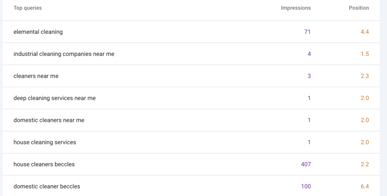Click the 6.4 position value
Screen dimensions: 387x196
click(x=364, y=186)
